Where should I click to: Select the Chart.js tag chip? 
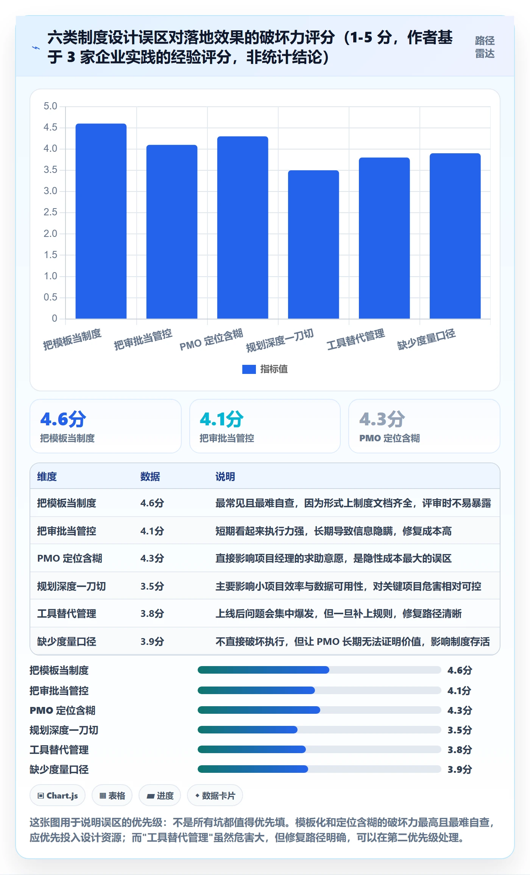tap(58, 796)
